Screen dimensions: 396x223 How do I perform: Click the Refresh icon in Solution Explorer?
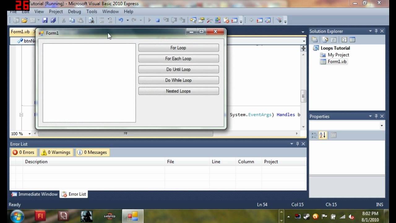click(333, 40)
